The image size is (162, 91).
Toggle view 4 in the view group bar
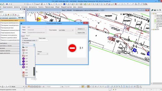(x=34, y=86)
